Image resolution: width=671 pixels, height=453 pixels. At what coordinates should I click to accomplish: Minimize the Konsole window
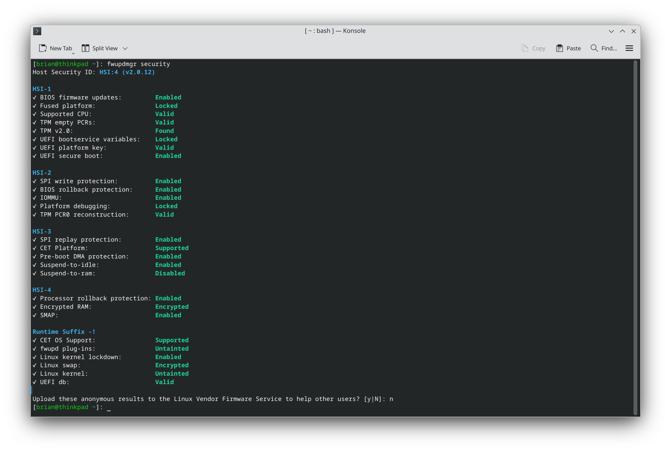[x=611, y=31]
